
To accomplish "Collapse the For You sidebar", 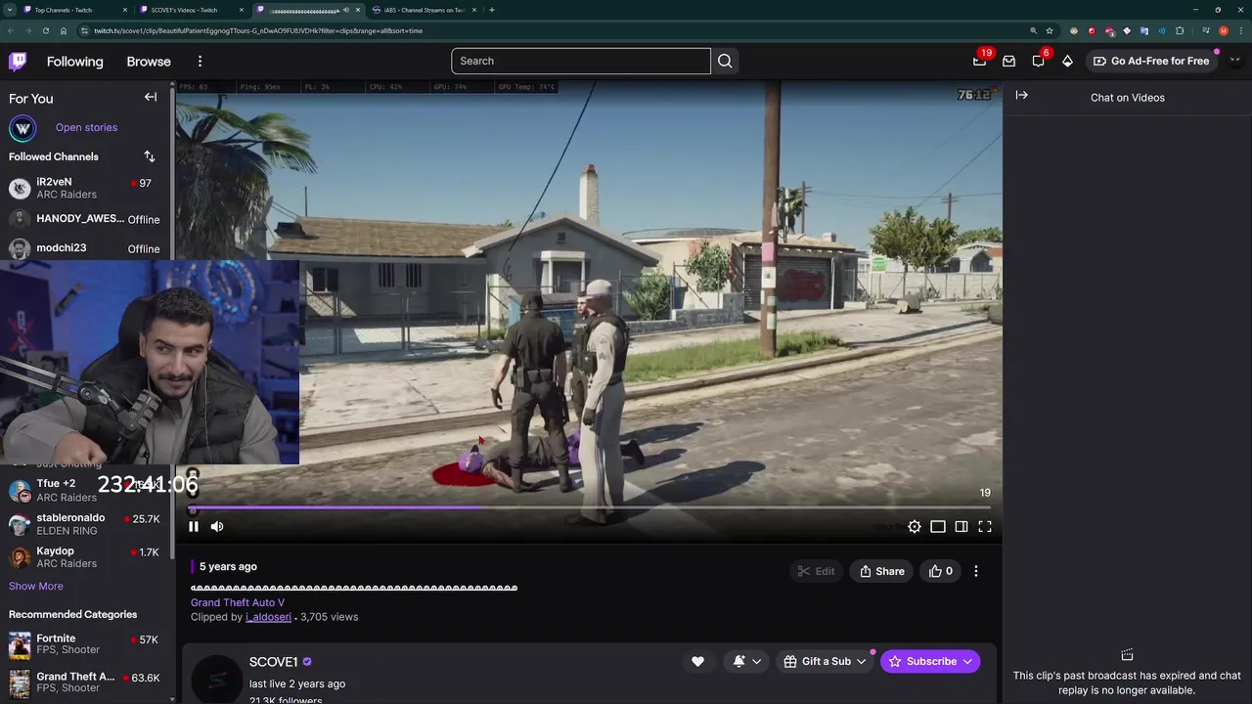I will click(151, 97).
